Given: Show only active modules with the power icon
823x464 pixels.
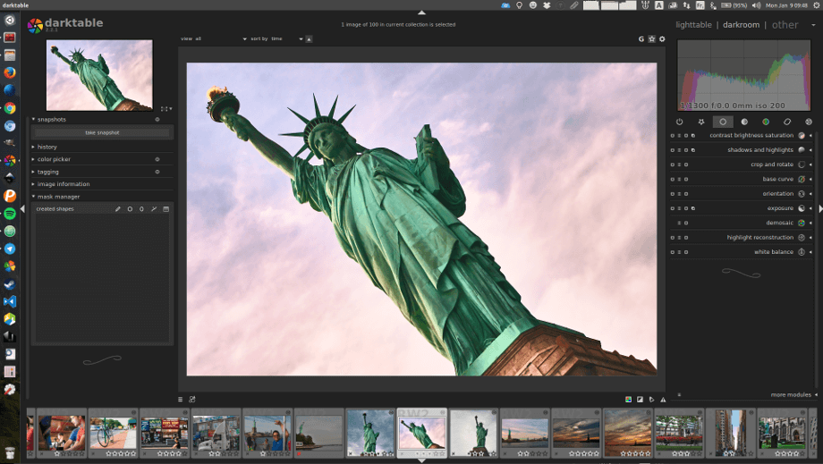Looking at the screenshot, I should click(x=679, y=122).
